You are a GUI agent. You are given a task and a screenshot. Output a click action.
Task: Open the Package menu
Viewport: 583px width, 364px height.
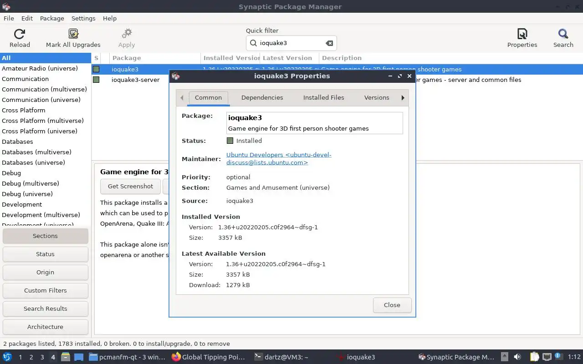(x=52, y=18)
